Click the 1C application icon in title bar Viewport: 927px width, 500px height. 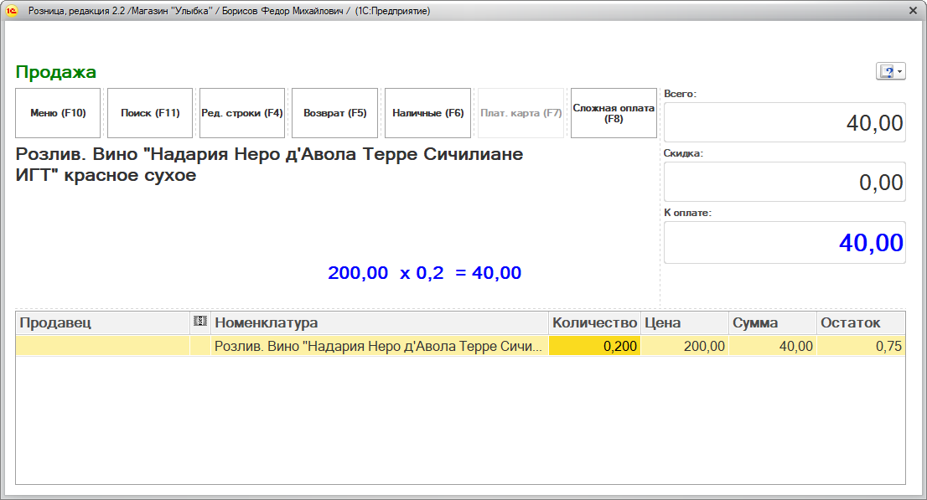pos(12,11)
